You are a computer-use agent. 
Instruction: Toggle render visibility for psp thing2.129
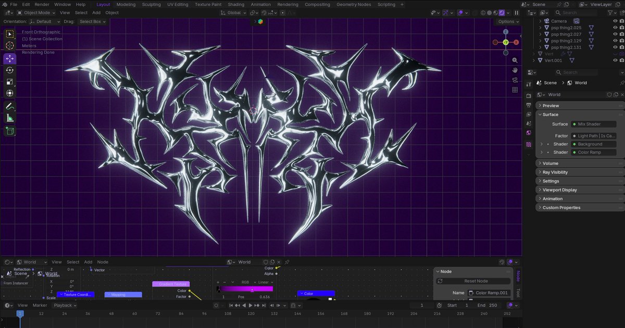pyautogui.click(x=622, y=41)
